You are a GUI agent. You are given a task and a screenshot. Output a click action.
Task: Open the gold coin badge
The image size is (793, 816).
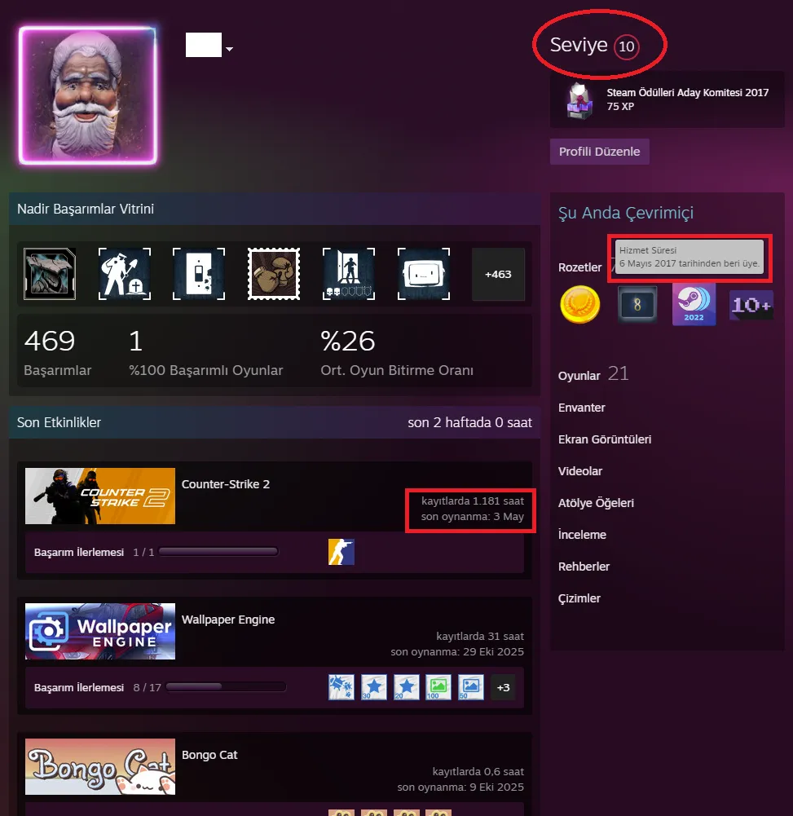pos(580,304)
